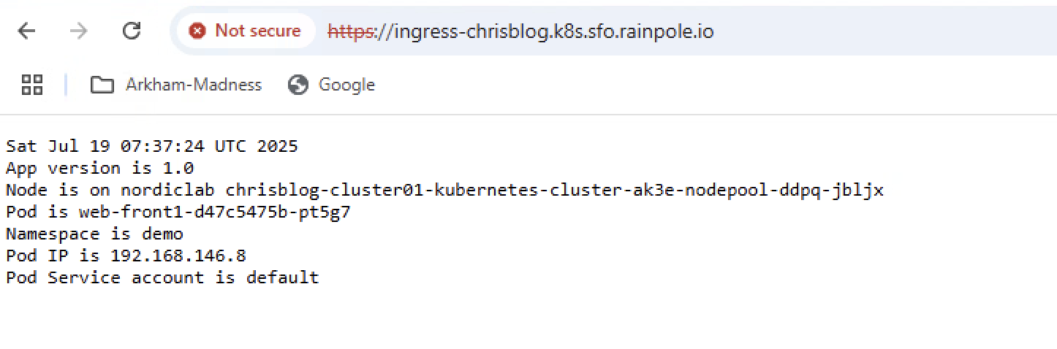Click the red warning circle icon
The height and width of the screenshot is (349, 1057).
point(197,31)
